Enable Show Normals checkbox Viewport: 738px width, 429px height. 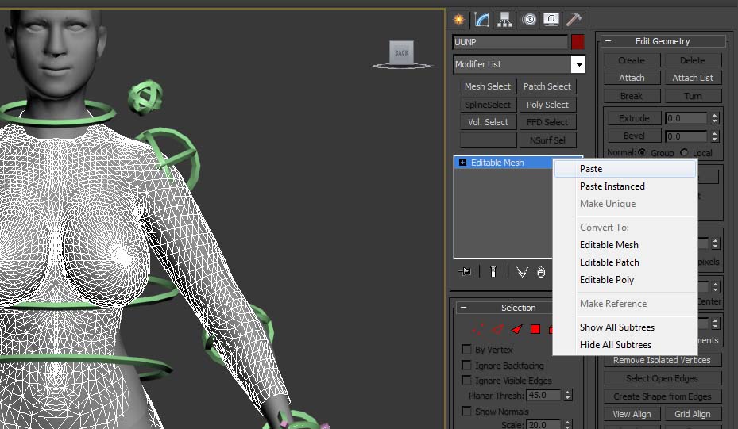click(466, 411)
